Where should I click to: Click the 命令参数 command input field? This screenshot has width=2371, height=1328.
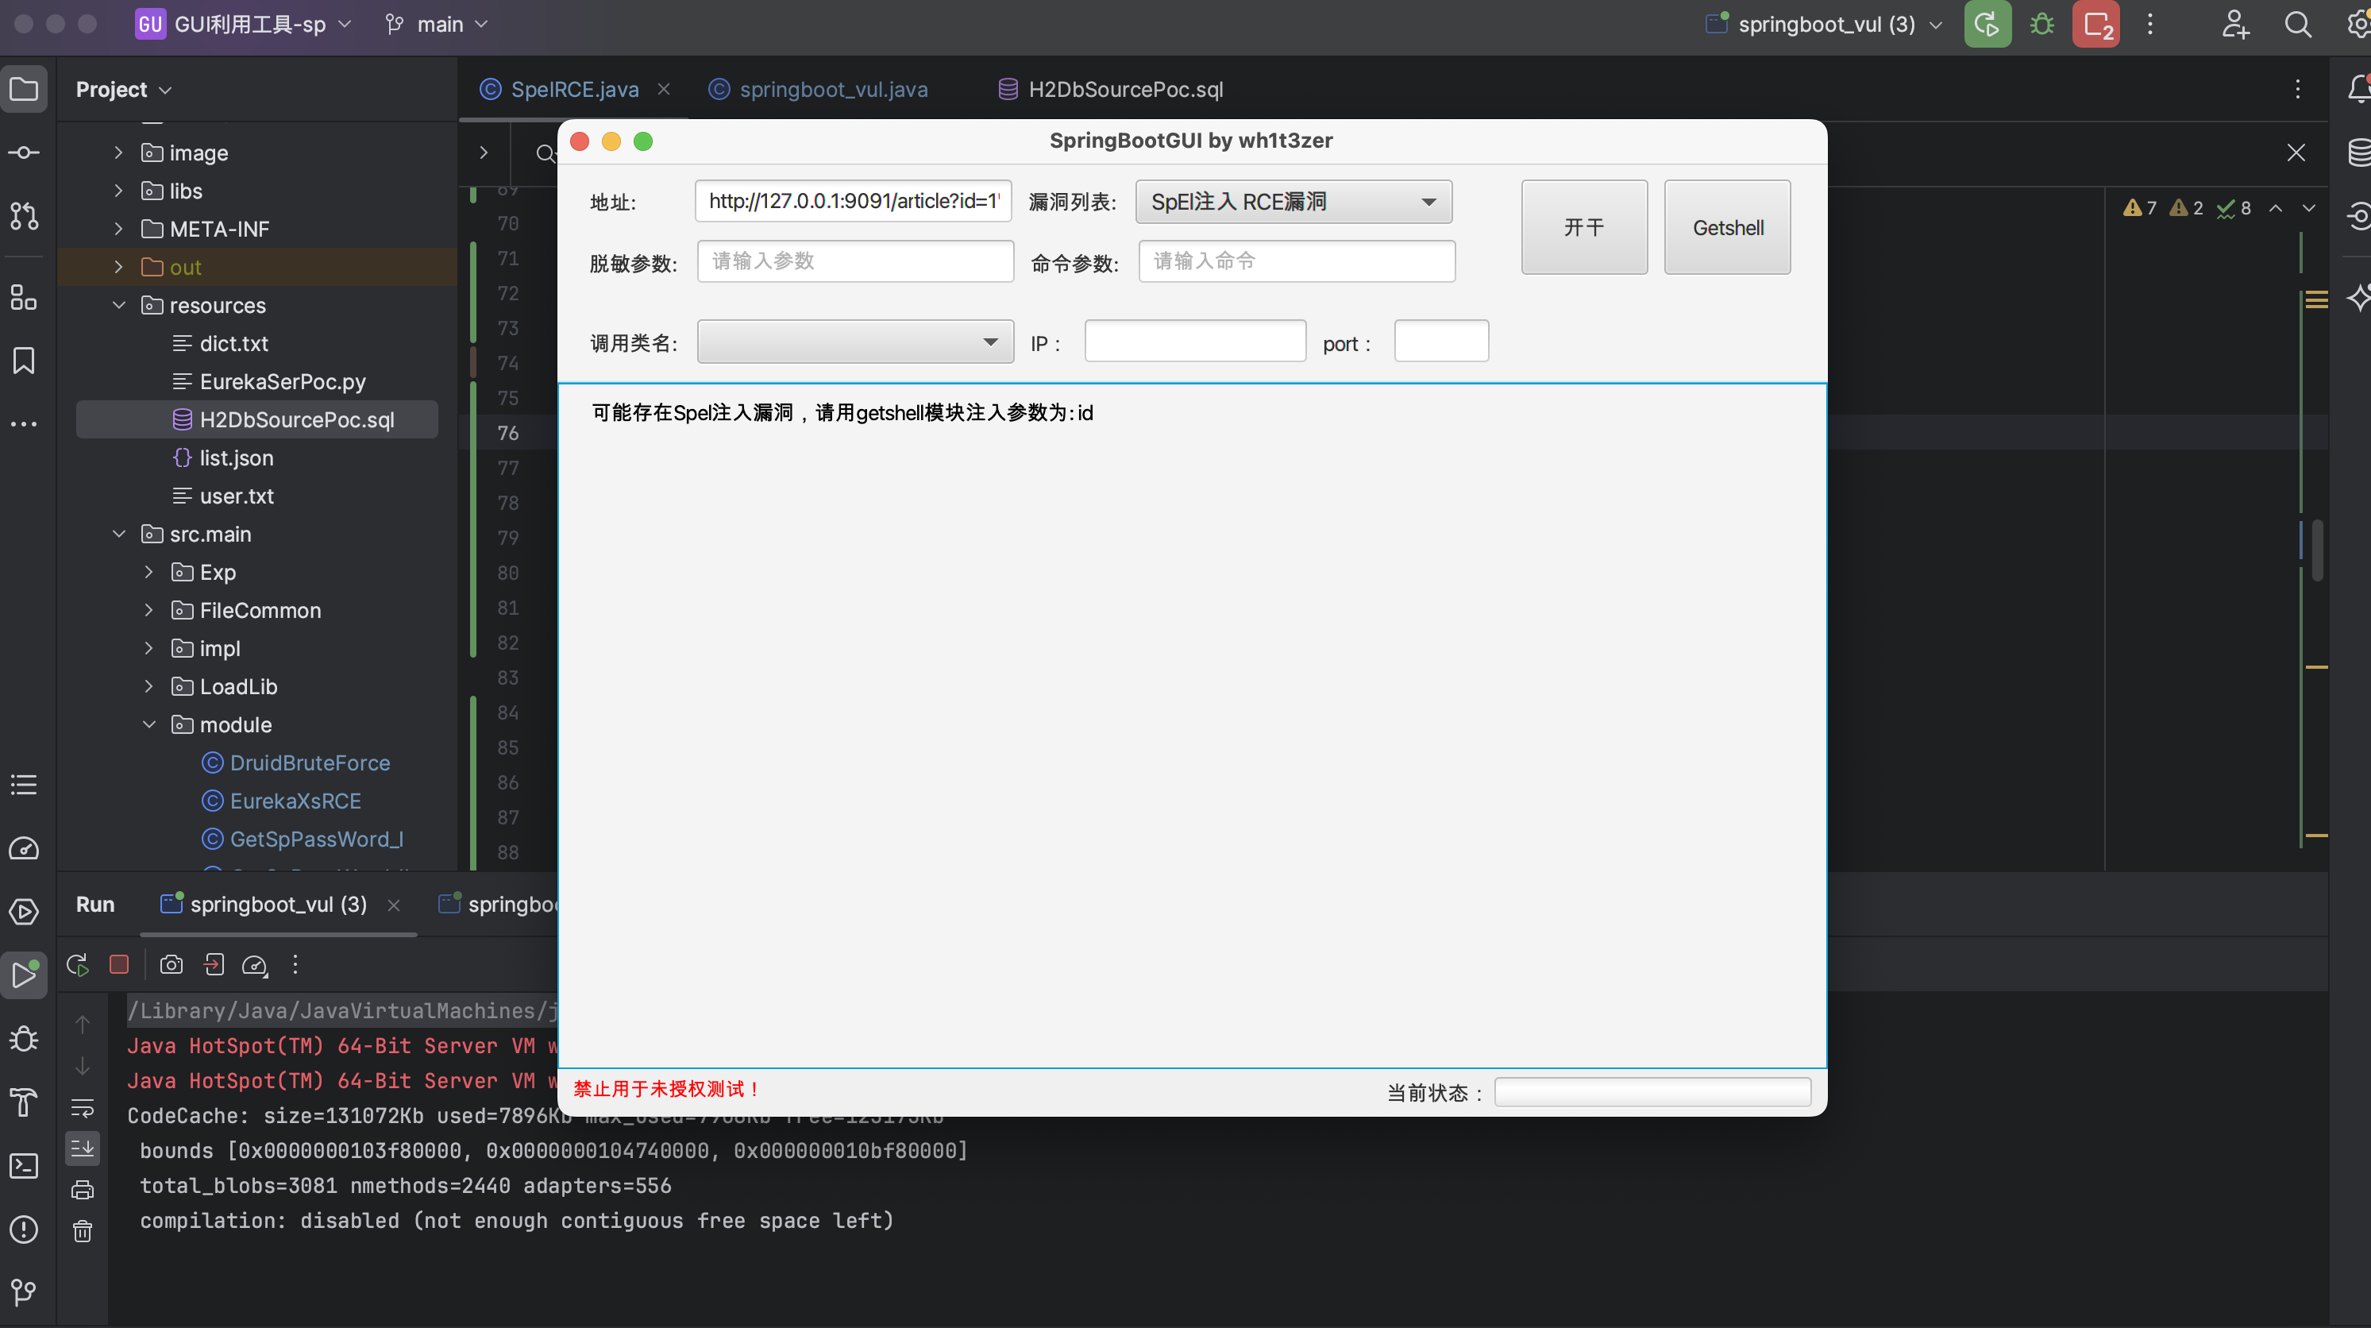[1296, 261]
